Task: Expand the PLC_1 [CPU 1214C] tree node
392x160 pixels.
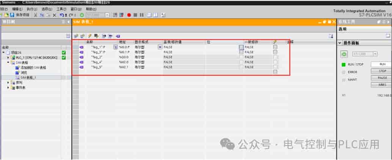Action: (8, 58)
